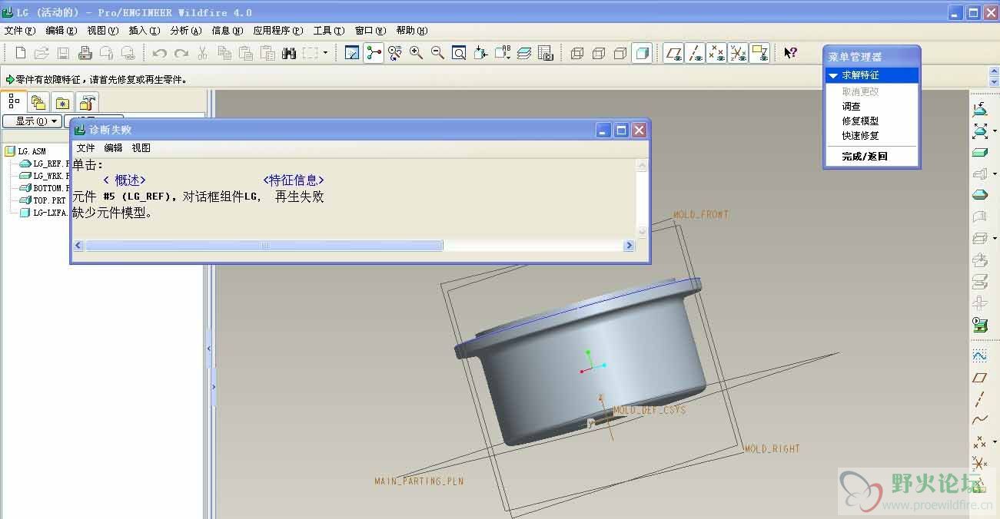This screenshot has width=1000, height=519.
Task: Open the 插入(I) main menu
Action: coord(145,31)
